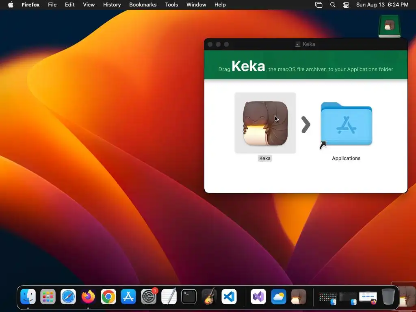The width and height of the screenshot is (416, 312).
Task: Open Launchpad from the Dock
Action: 48,297
